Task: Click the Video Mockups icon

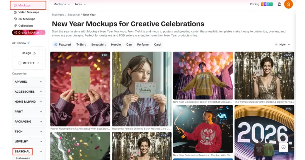Action: [x=15, y=12]
